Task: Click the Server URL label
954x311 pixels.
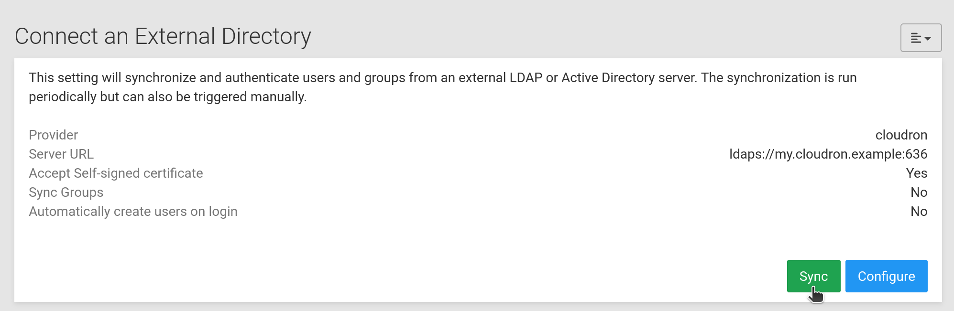Action: click(61, 154)
